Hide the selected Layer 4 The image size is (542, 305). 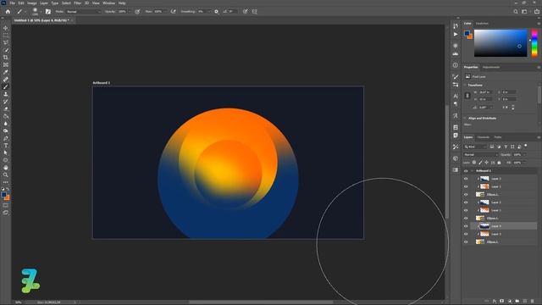pos(466,226)
